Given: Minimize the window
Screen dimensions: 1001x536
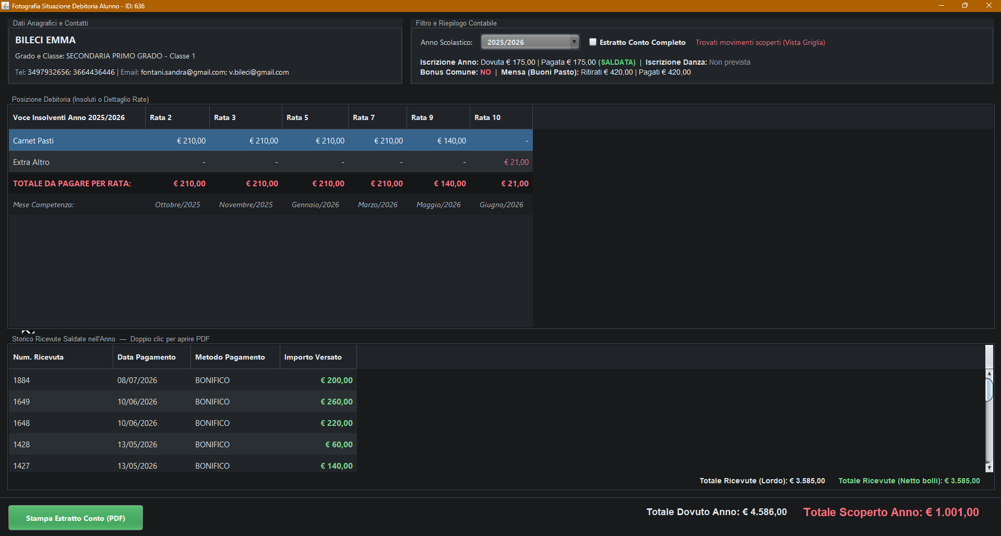Looking at the screenshot, I should 942,6.
